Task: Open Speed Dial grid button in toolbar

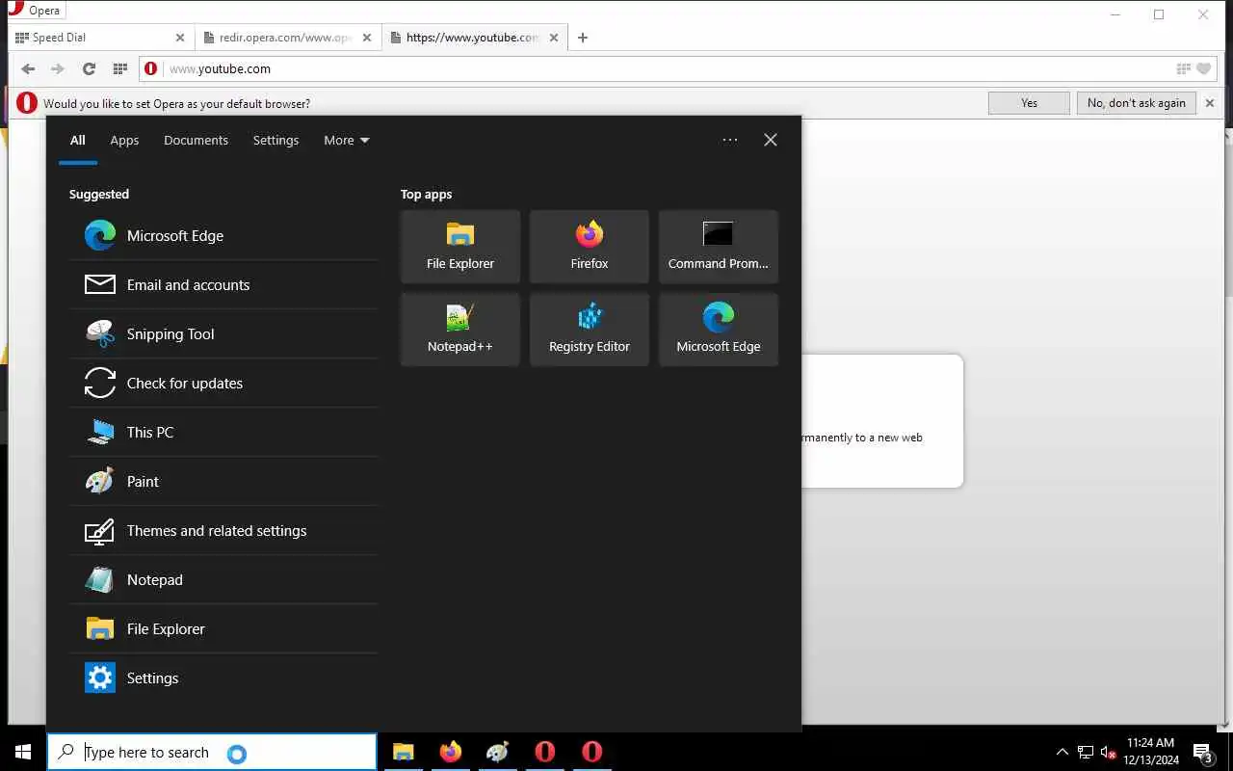Action: [x=119, y=68]
